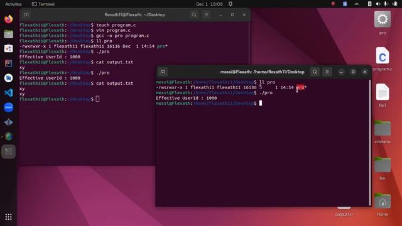Open the leo folder on desktop
This screenshot has height=226, width=402.
pos(383,168)
